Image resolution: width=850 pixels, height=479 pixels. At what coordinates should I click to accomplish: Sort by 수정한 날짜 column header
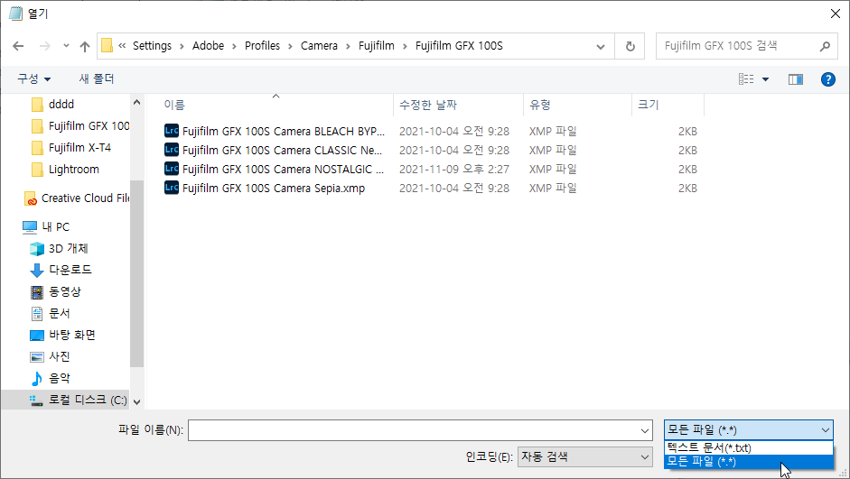pos(428,105)
